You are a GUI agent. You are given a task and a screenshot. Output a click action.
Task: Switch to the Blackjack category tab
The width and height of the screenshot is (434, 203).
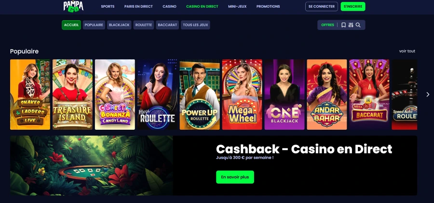(119, 25)
